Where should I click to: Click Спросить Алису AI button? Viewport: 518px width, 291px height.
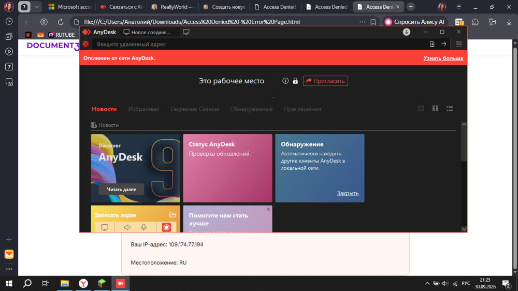(x=415, y=22)
